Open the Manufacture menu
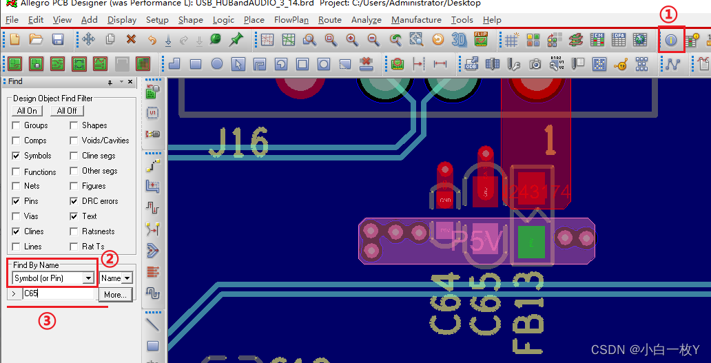 click(416, 20)
